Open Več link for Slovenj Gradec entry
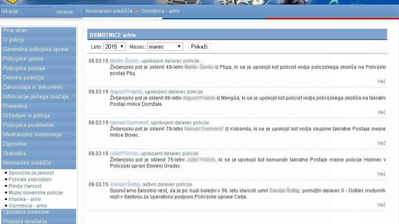 click(x=381, y=174)
